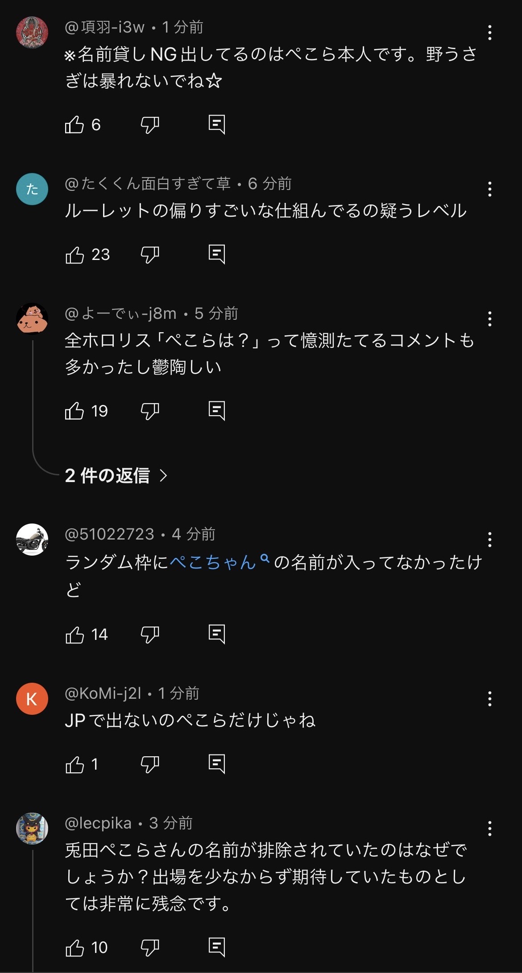Open options menu for @たくくん面白すぎて草 comment
Viewport: 522px width, 973px height.
pos(490,190)
